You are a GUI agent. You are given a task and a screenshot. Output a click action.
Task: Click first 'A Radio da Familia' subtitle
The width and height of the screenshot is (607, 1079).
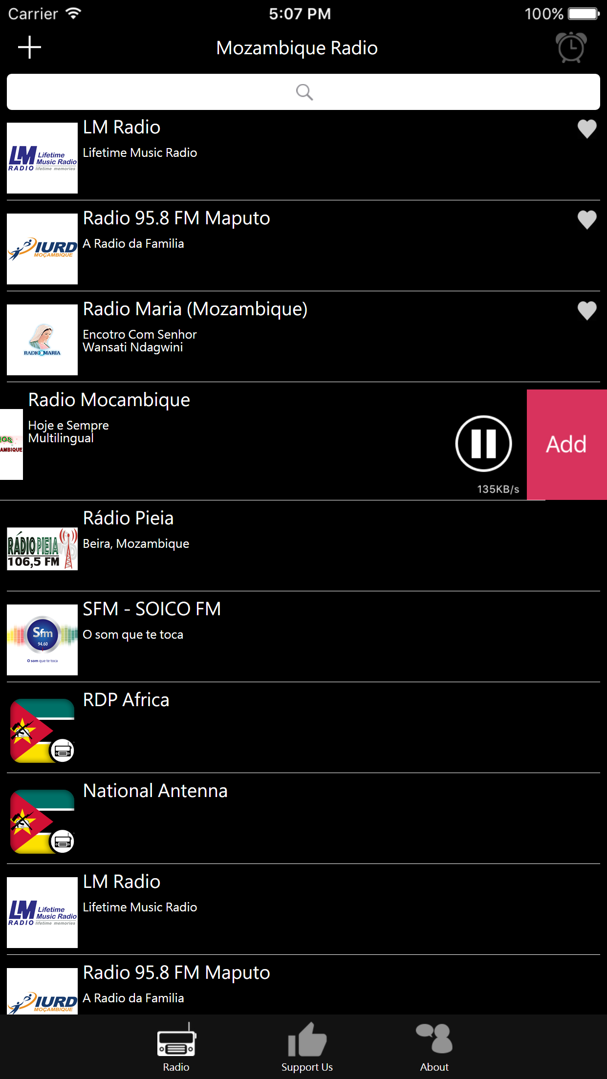(133, 243)
